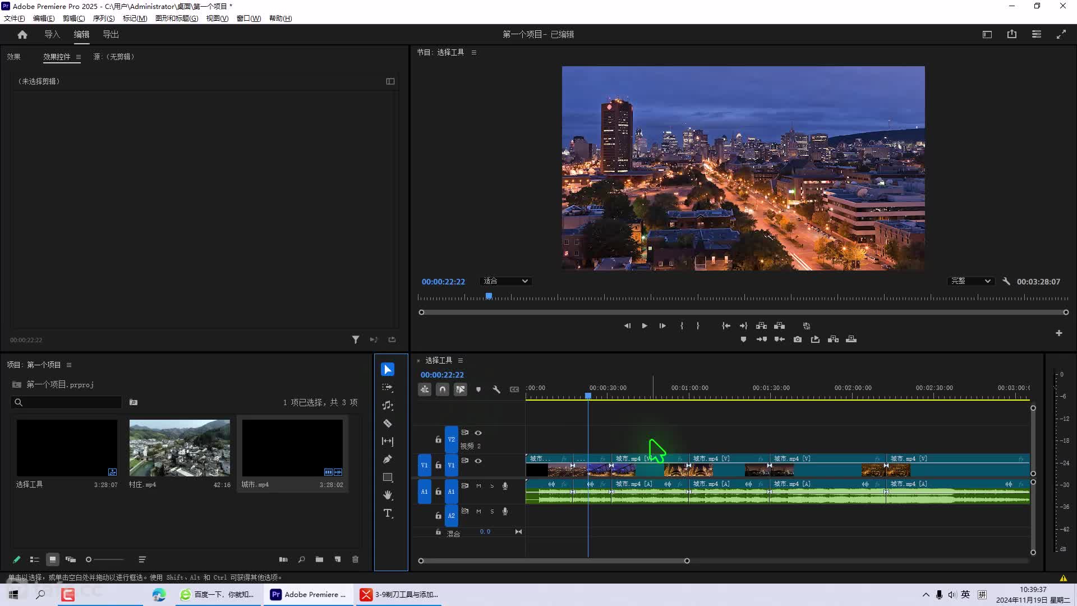Click 村庄.mp4 thumbnail

point(179,448)
